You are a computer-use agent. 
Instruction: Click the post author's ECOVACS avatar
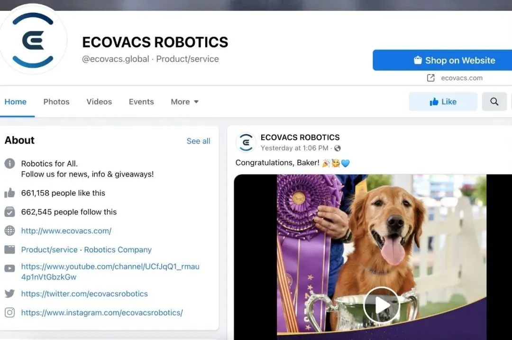tap(246, 142)
